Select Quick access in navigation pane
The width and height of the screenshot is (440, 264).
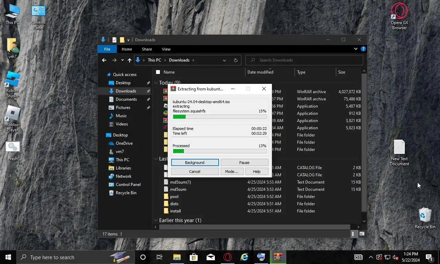click(x=124, y=75)
